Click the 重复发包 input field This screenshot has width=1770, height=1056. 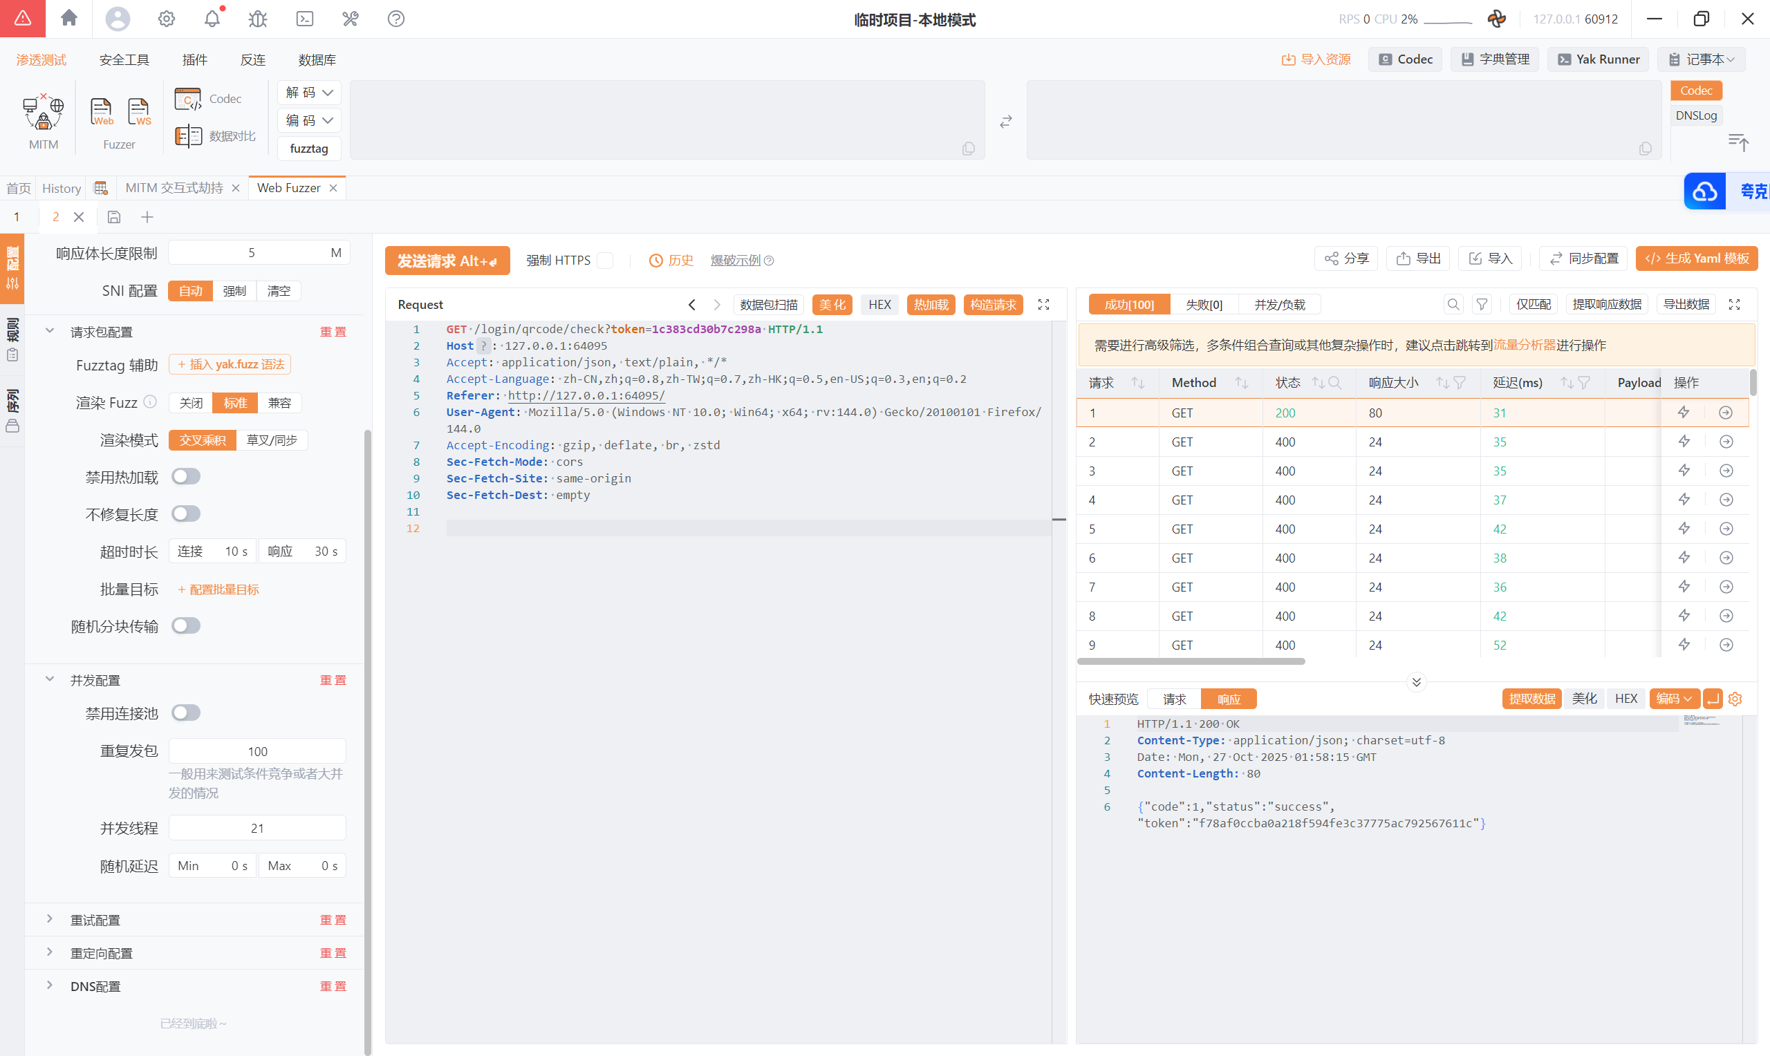coord(257,751)
